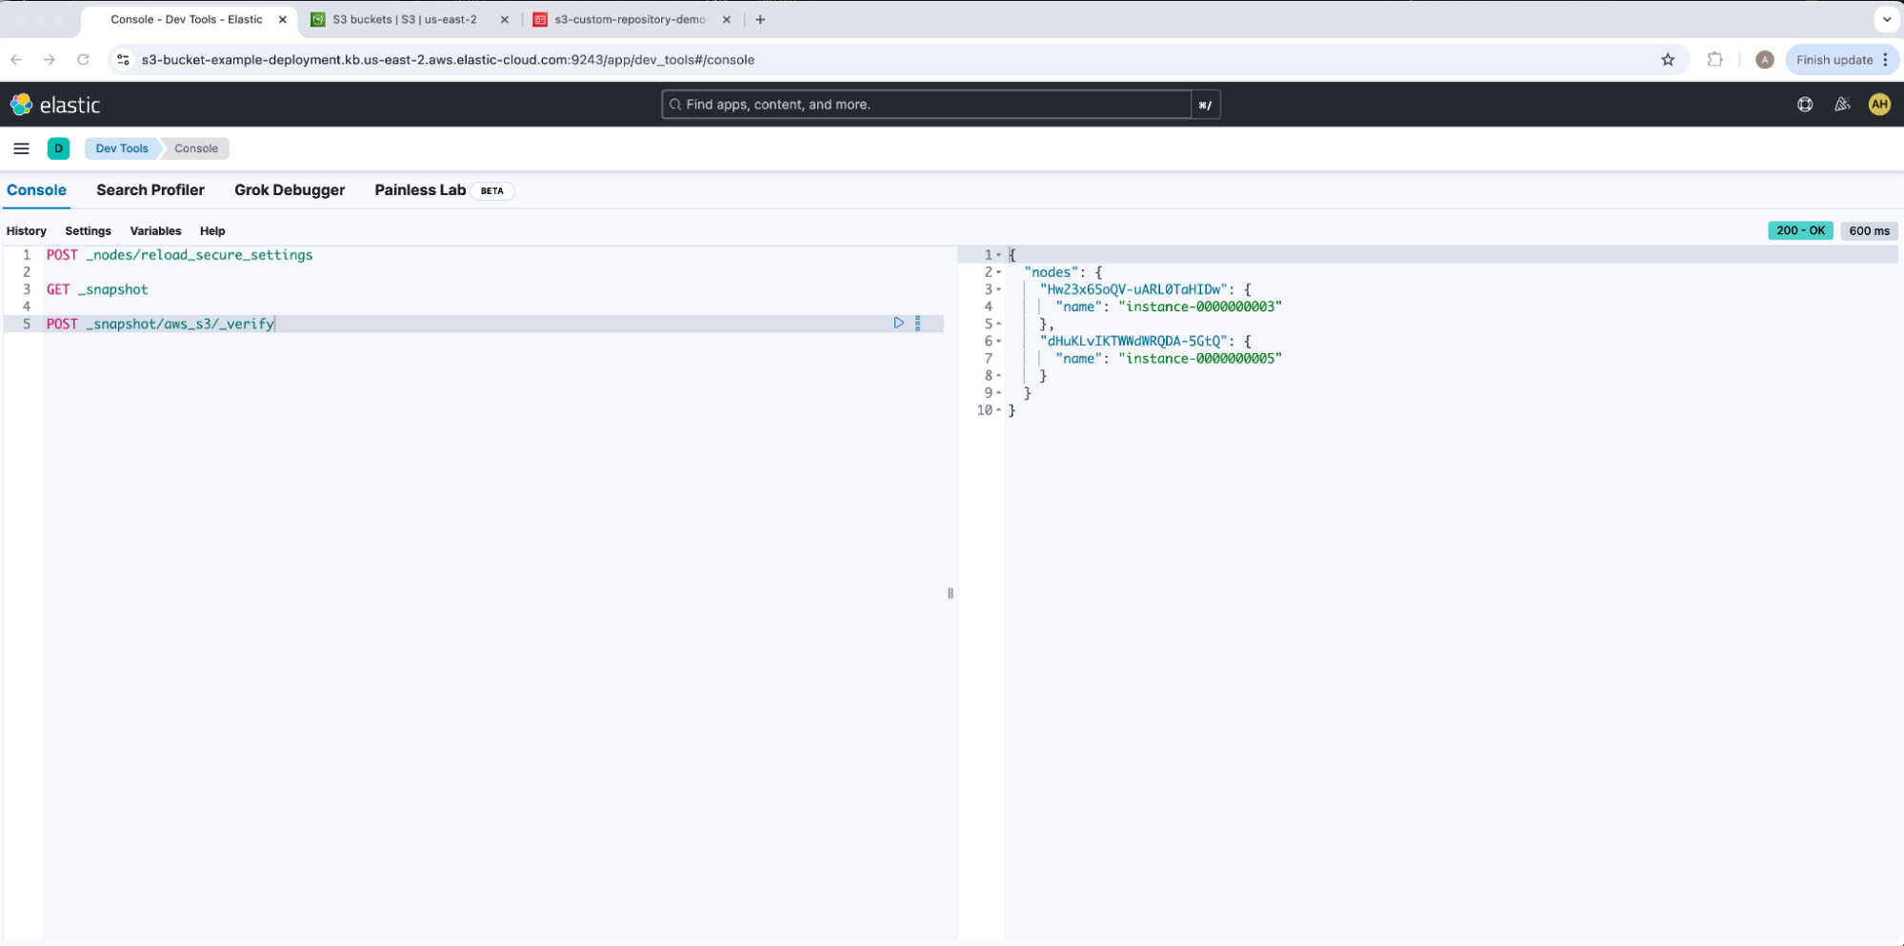Open the help lifebuoy icon
Image resolution: width=1904 pixels, height=946 pixels.
click(x=1805, y=105)
